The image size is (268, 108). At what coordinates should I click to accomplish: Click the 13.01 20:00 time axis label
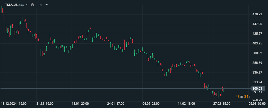click(80, 104)
